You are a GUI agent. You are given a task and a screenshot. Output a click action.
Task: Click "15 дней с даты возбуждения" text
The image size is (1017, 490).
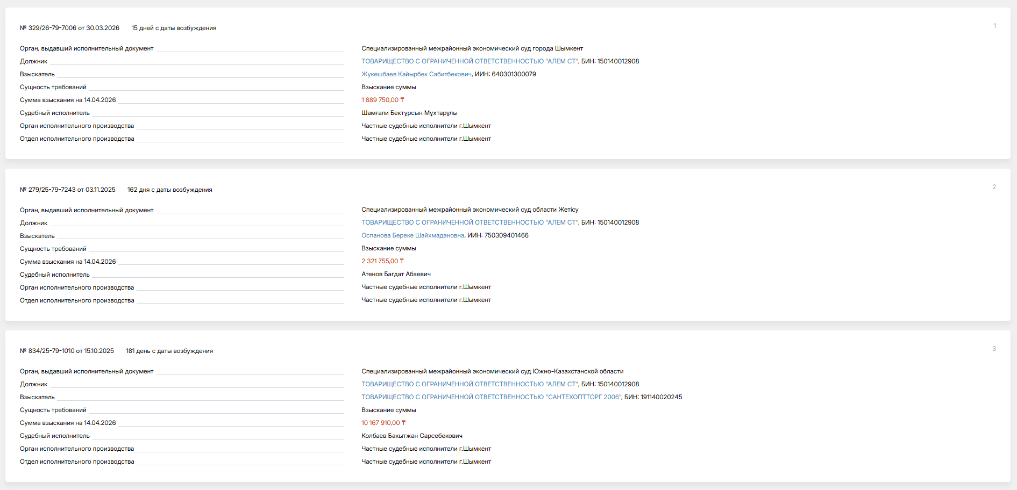click(174, 28)
